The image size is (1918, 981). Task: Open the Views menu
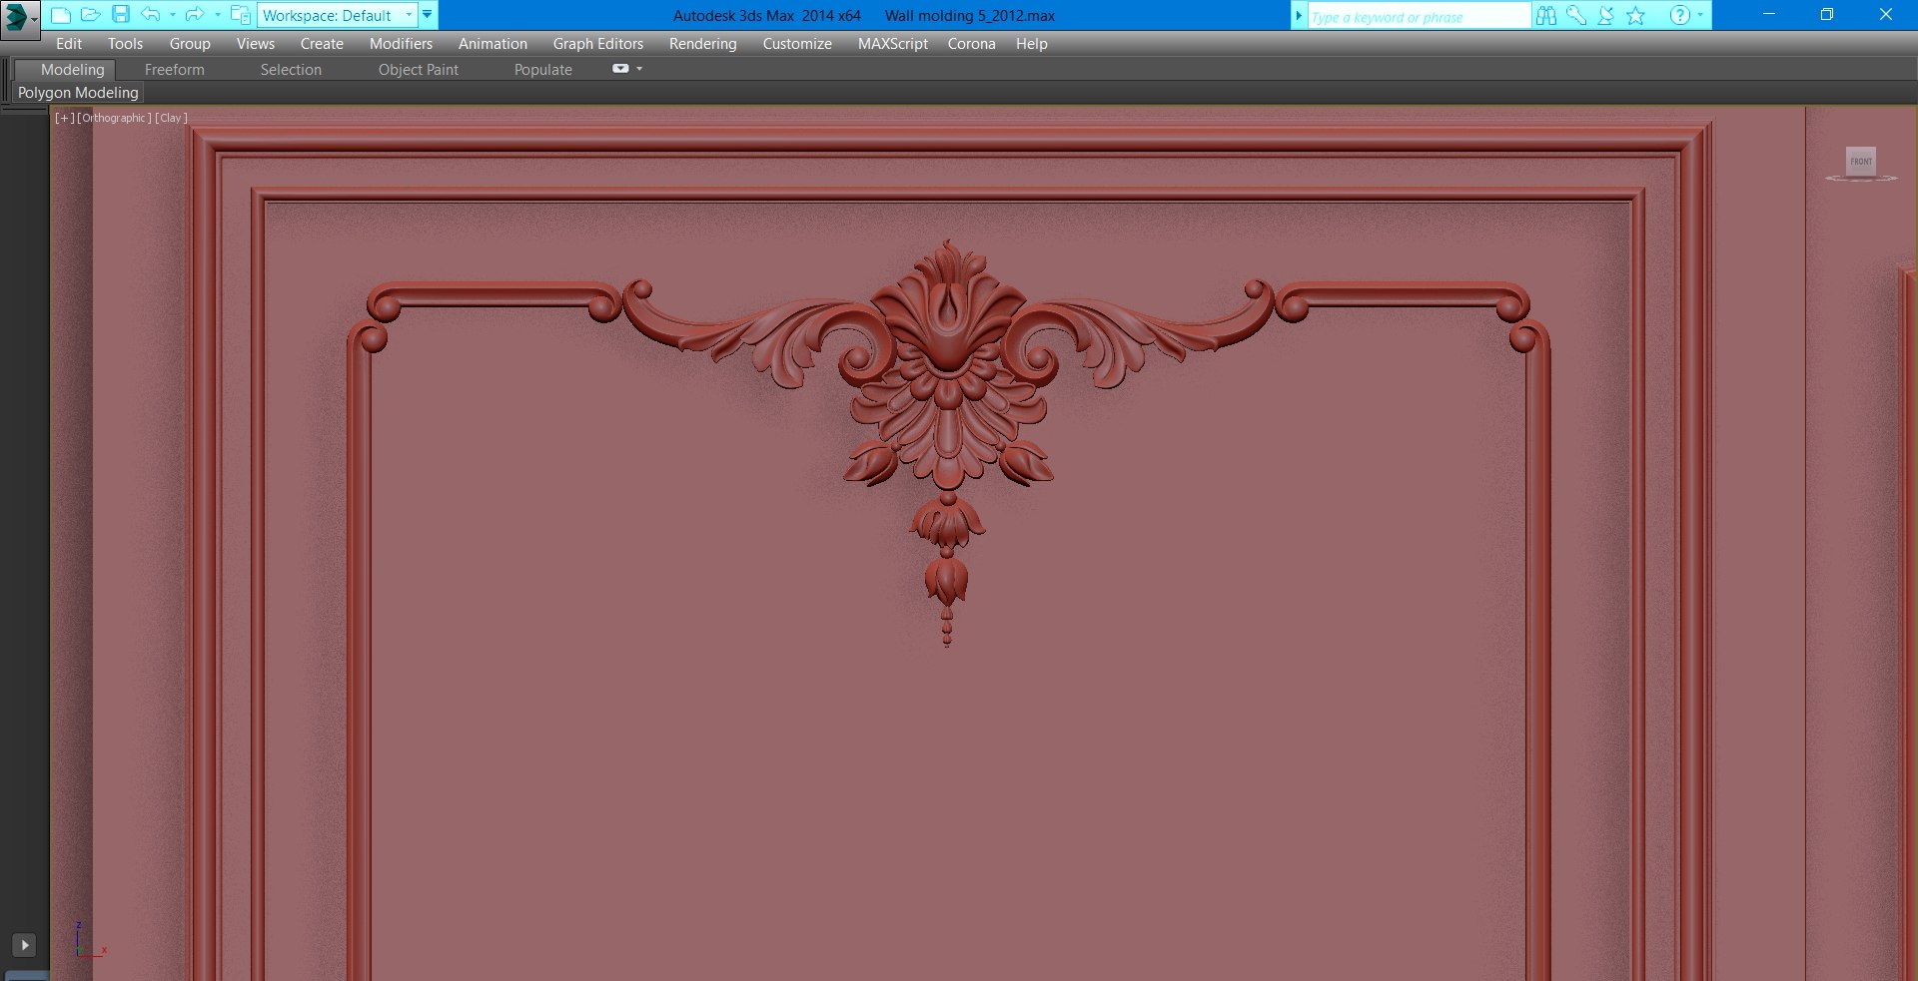pos(256,44)
